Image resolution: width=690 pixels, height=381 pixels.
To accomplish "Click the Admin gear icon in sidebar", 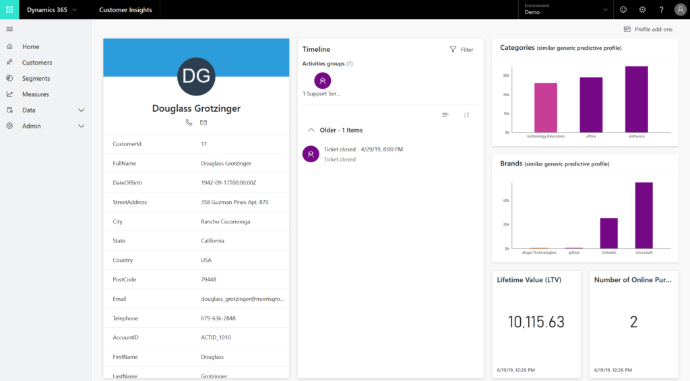I will pyautogui.click(x=9, y=126).
